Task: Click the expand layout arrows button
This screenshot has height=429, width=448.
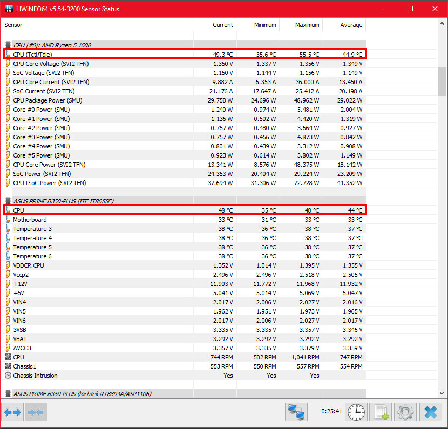Action: [12, 412]
